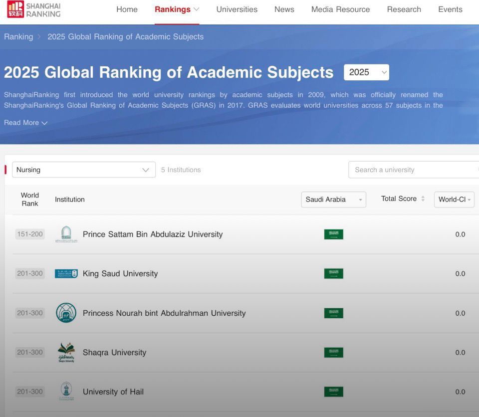The height and width of the screenshot is (417, 479).
Task: Click King Saud's 201-300 rank badge
Action: click(30, 273)
